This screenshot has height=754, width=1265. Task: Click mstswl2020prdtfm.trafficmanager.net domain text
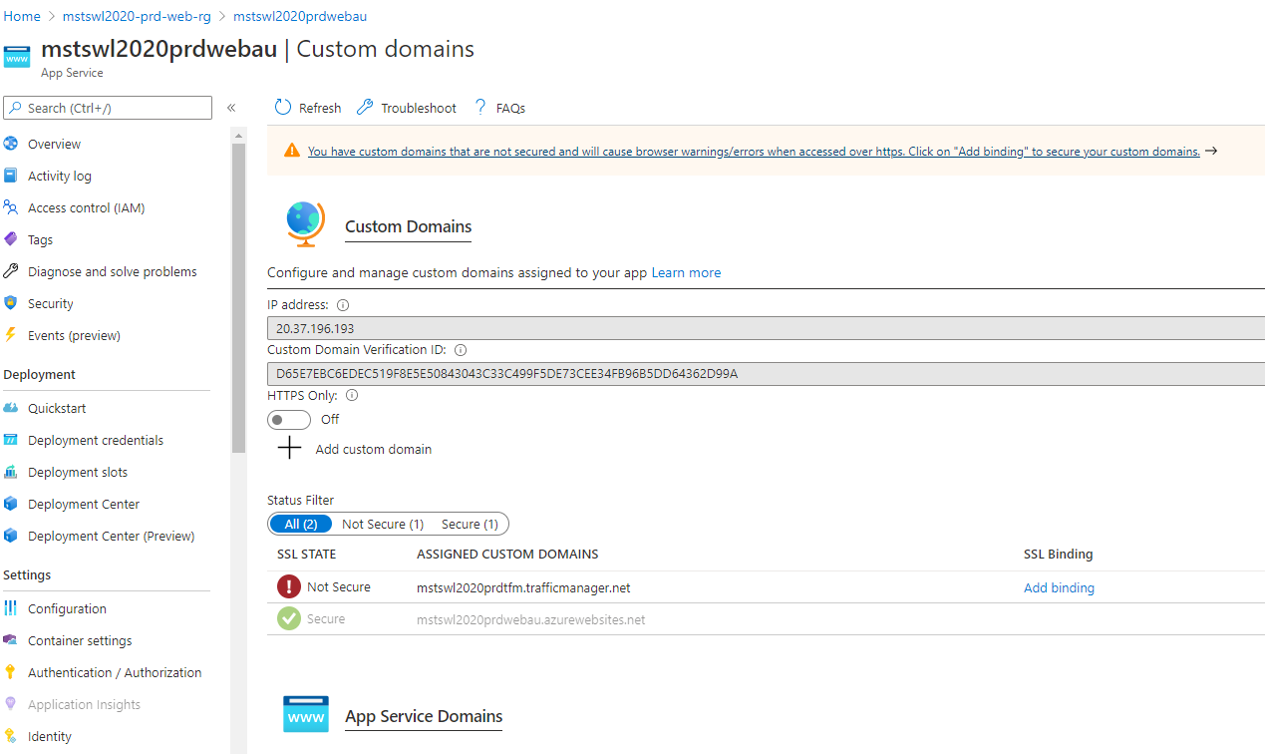523,587
